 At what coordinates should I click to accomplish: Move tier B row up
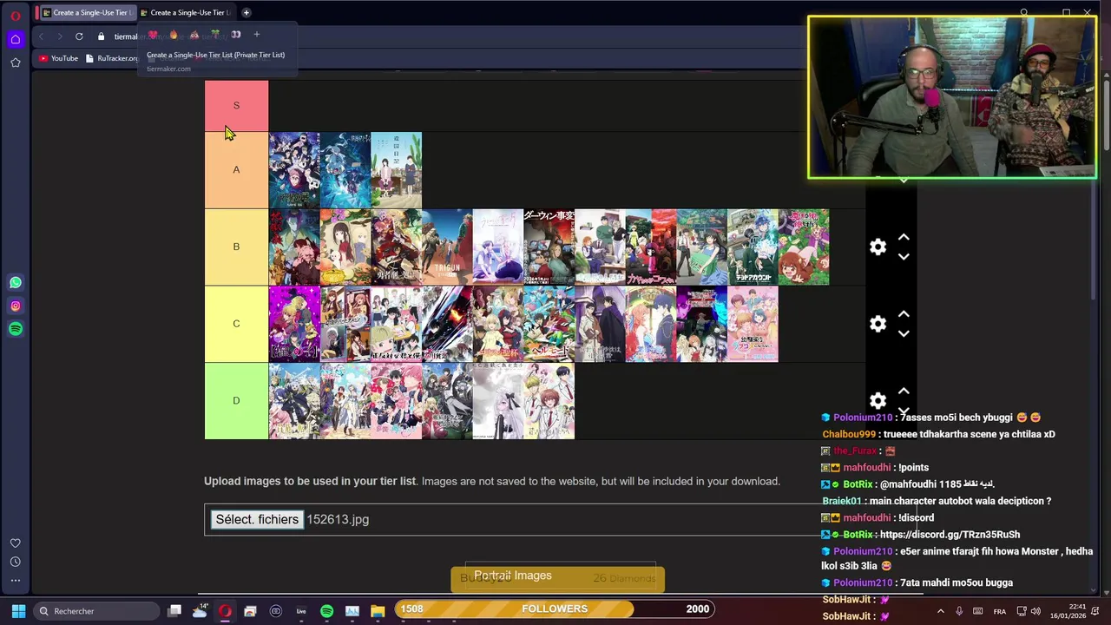coord(904,237)
